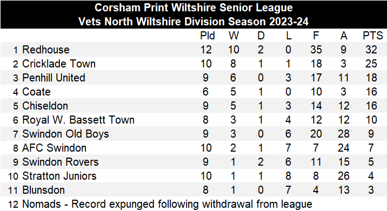Click Redhouse's 32 points cell
Image resolution: width=387 pixels, height=211 pixels.
[371, 50]
